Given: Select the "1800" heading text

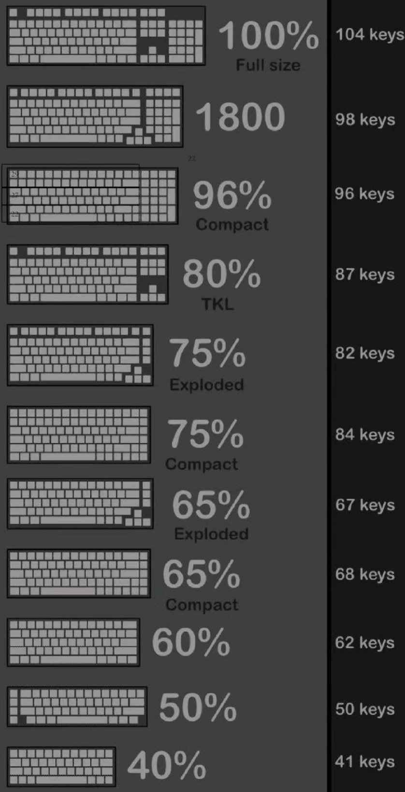Looking at the screenshot, I should tap(240, 117).
